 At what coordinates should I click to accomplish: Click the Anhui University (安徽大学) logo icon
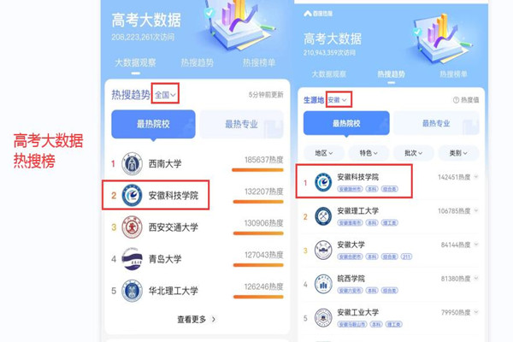coord(323,250)
